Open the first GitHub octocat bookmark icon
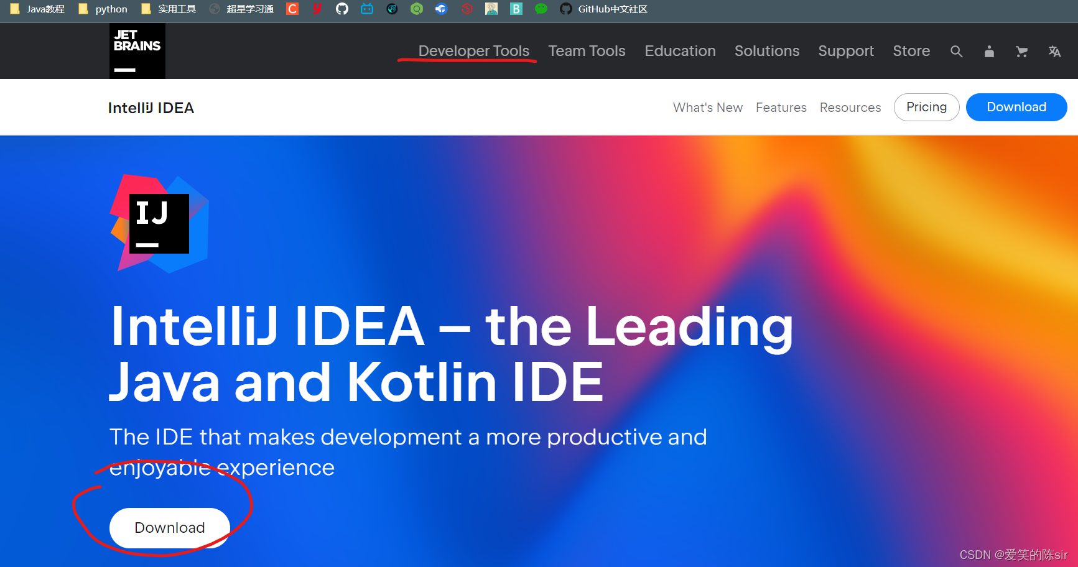This screenshot has height=567, width=1078. (342, 9)
